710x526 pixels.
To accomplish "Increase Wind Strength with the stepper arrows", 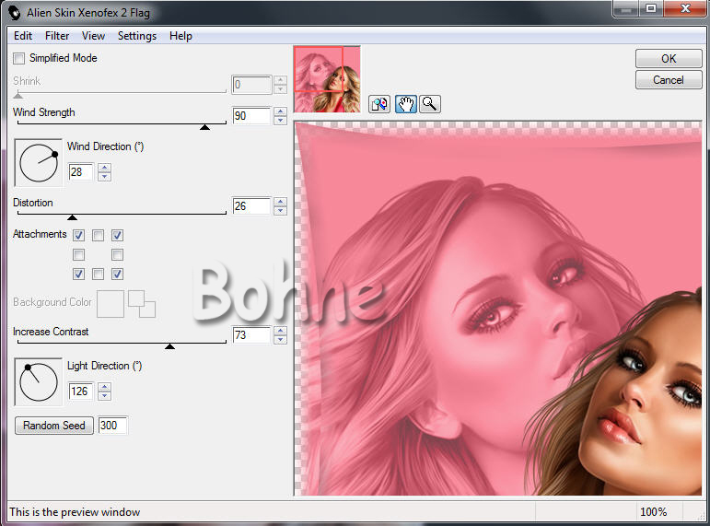I will [x=281, y=112].
